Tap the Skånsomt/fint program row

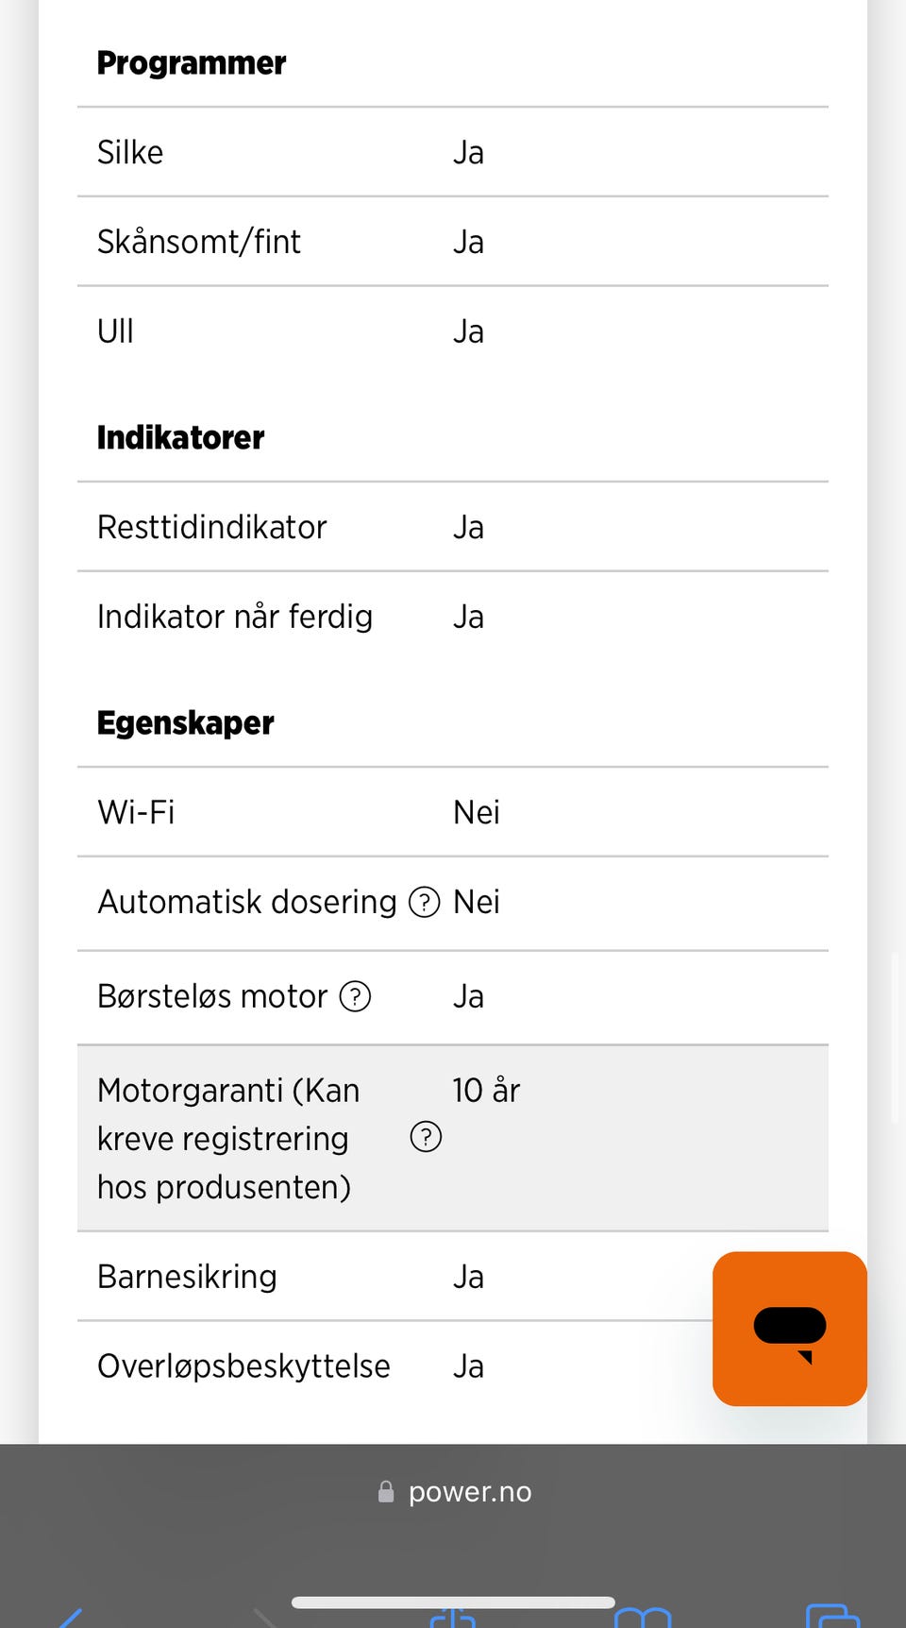pos(199,242)
